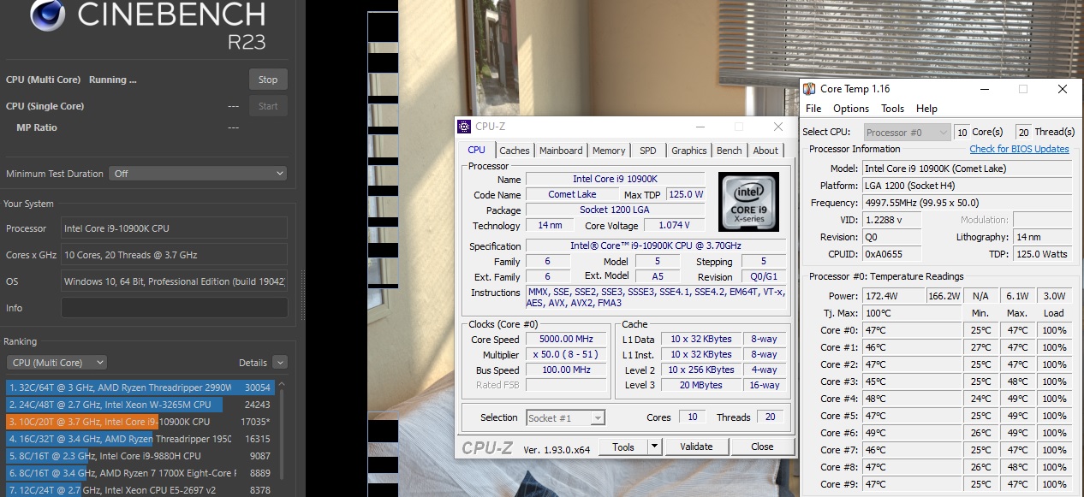Open the Options menu in Core Temp
The image size is (1084, 497).
click(x=851, y=109)
